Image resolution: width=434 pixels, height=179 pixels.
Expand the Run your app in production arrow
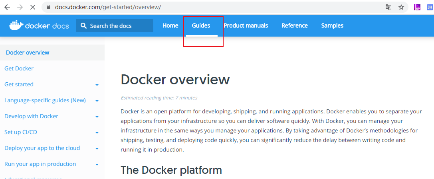[x=97, y=165]
